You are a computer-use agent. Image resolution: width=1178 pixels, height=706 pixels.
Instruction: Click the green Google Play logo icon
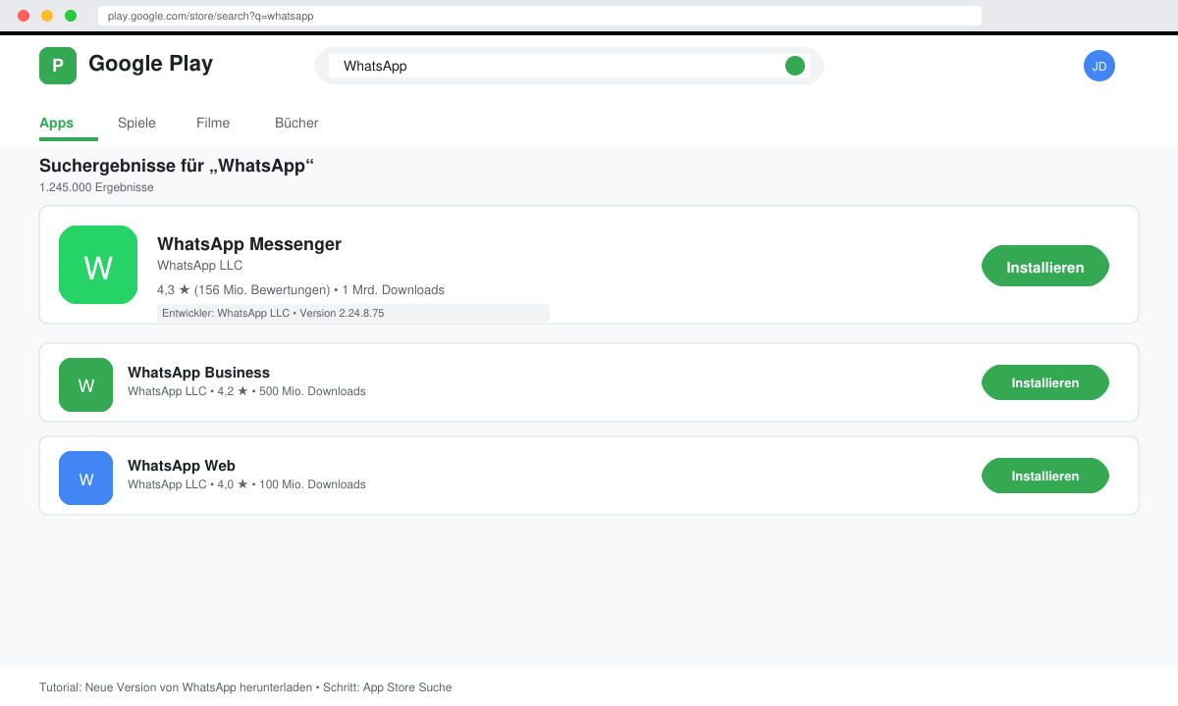(x=58, y=66)
